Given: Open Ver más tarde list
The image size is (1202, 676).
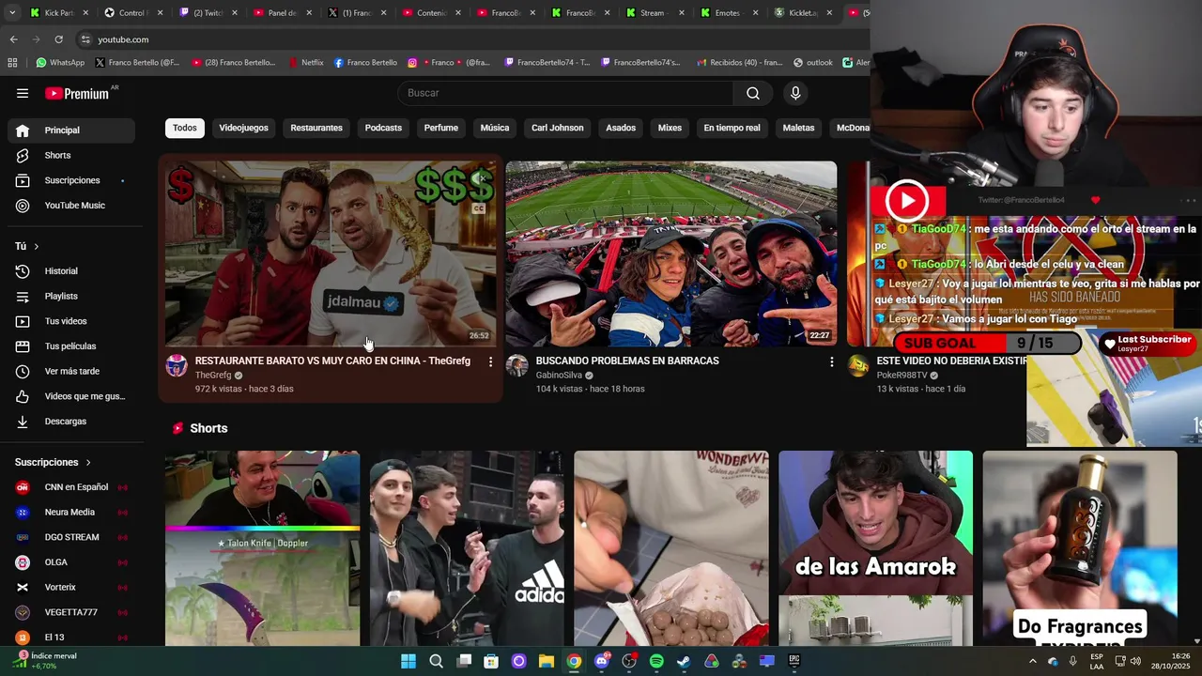Looking at the screenshot, I should click(71, 371).
